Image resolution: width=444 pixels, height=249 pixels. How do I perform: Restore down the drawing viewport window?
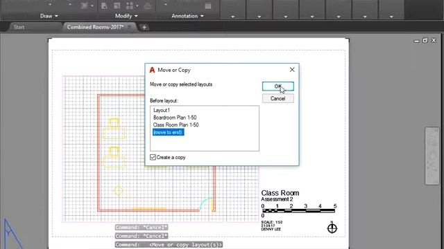(x=425, y=40)
